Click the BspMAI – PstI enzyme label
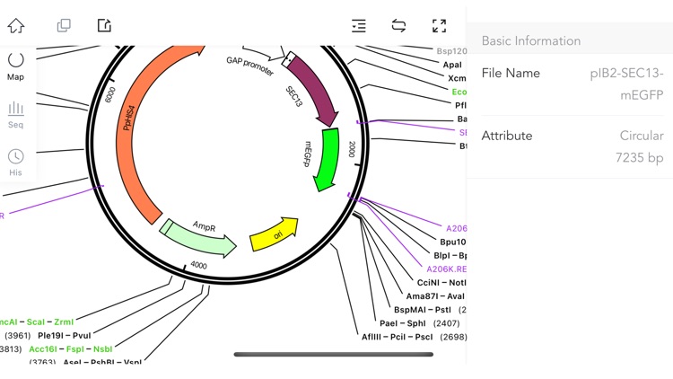Screen dimensions: 673x379 pos(423,309)
